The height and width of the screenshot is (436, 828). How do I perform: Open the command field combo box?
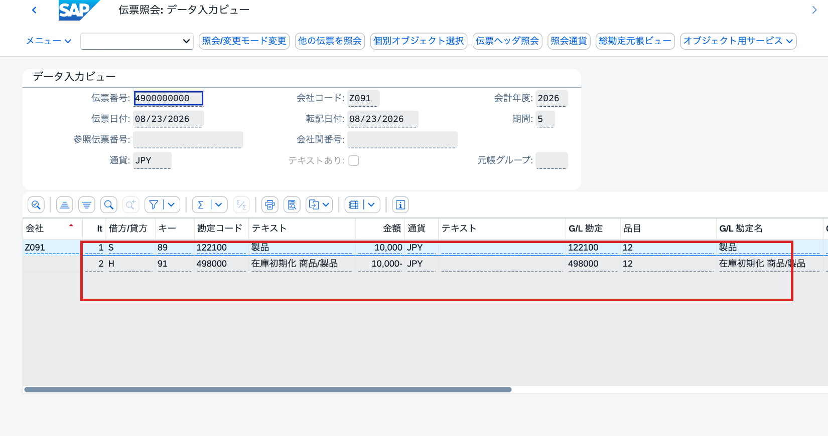click(137, 41)
